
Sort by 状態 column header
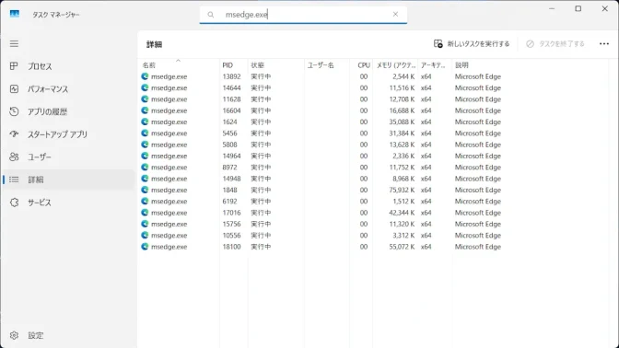click(276, 65)
